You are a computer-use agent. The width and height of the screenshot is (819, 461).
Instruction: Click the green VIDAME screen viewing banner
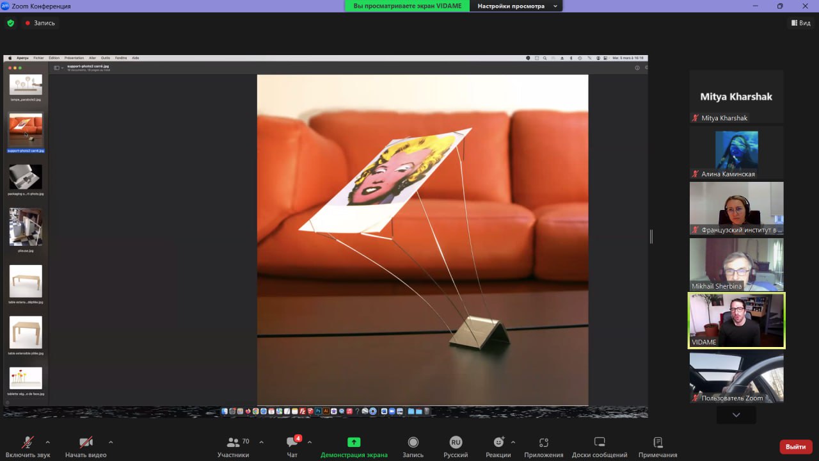[407, 6]
